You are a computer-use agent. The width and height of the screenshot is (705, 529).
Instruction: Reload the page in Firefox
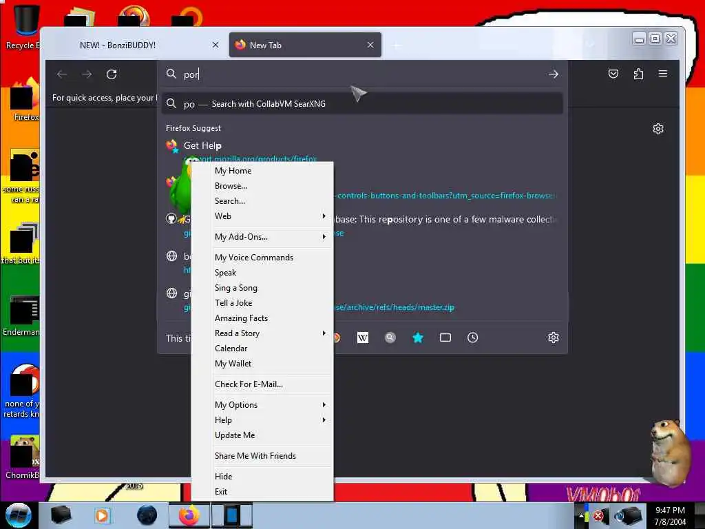(112, 74)
